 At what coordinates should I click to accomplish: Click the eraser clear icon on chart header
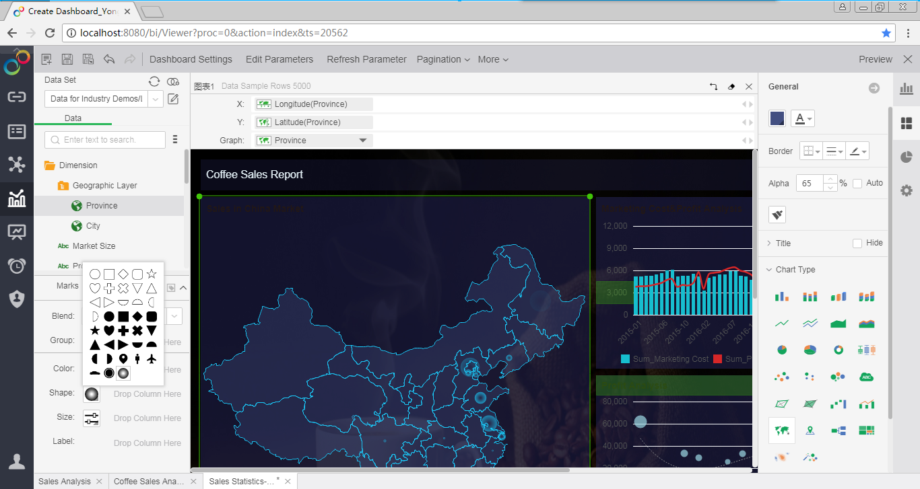point(732,86)
